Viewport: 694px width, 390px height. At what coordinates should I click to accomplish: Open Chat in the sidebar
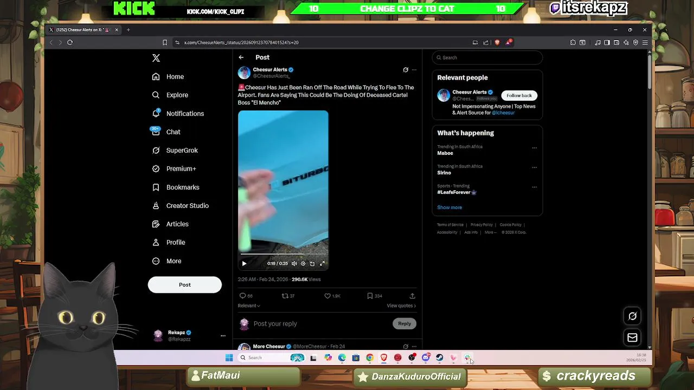[166, 132]
